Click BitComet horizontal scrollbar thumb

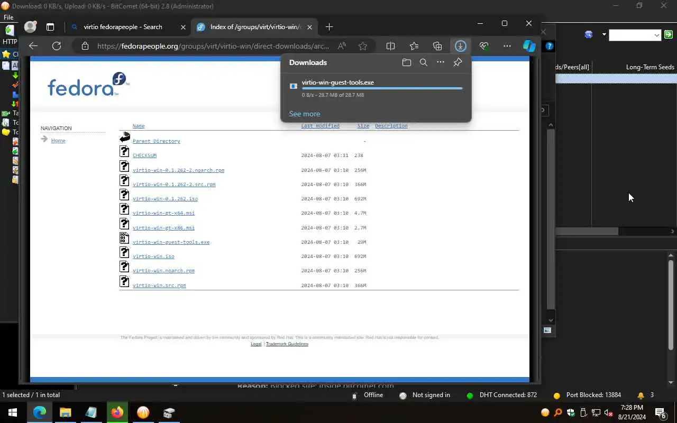(587, 231)
